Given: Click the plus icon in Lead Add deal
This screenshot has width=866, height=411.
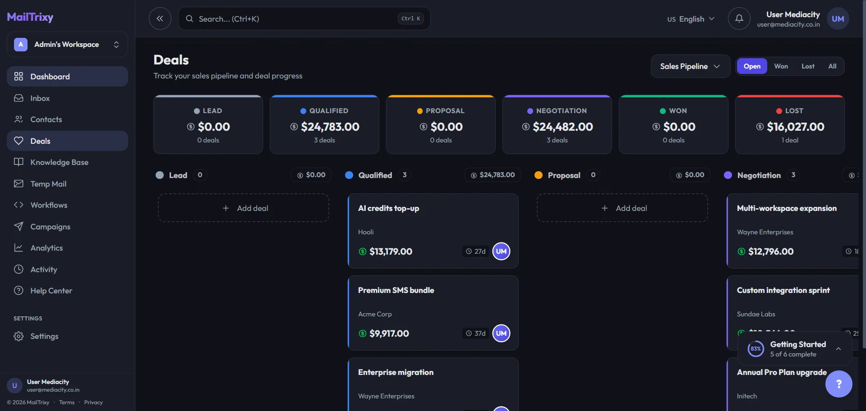Looking at the screenshot, I should pos(226,208).
